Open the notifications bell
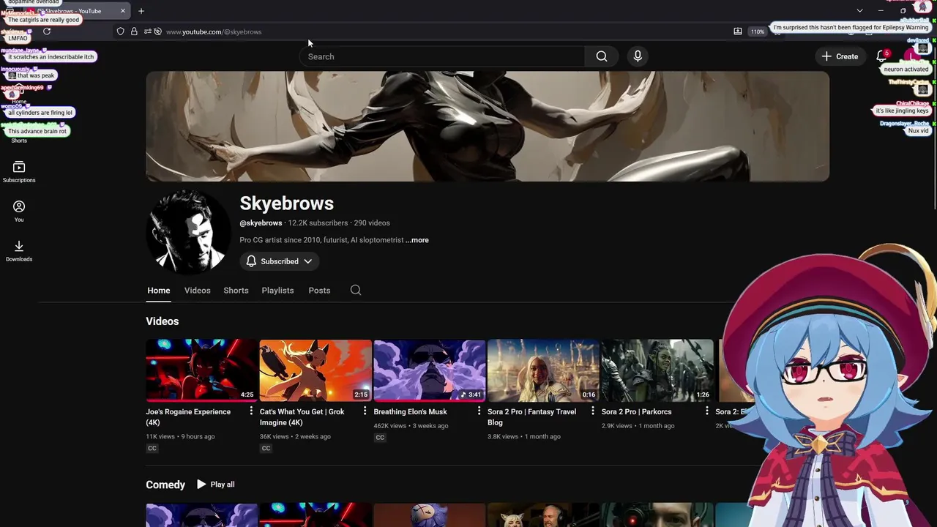Viewport: 937px width, 527px height. pos(882,56)
